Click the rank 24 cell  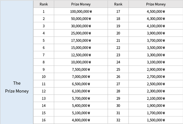click(118, 62)
